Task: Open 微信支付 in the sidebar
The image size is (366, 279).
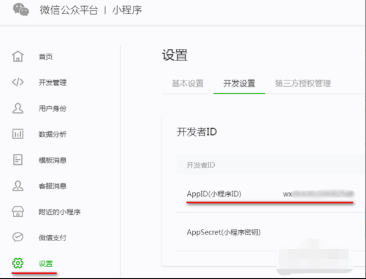Action: (x=52, y=238)
